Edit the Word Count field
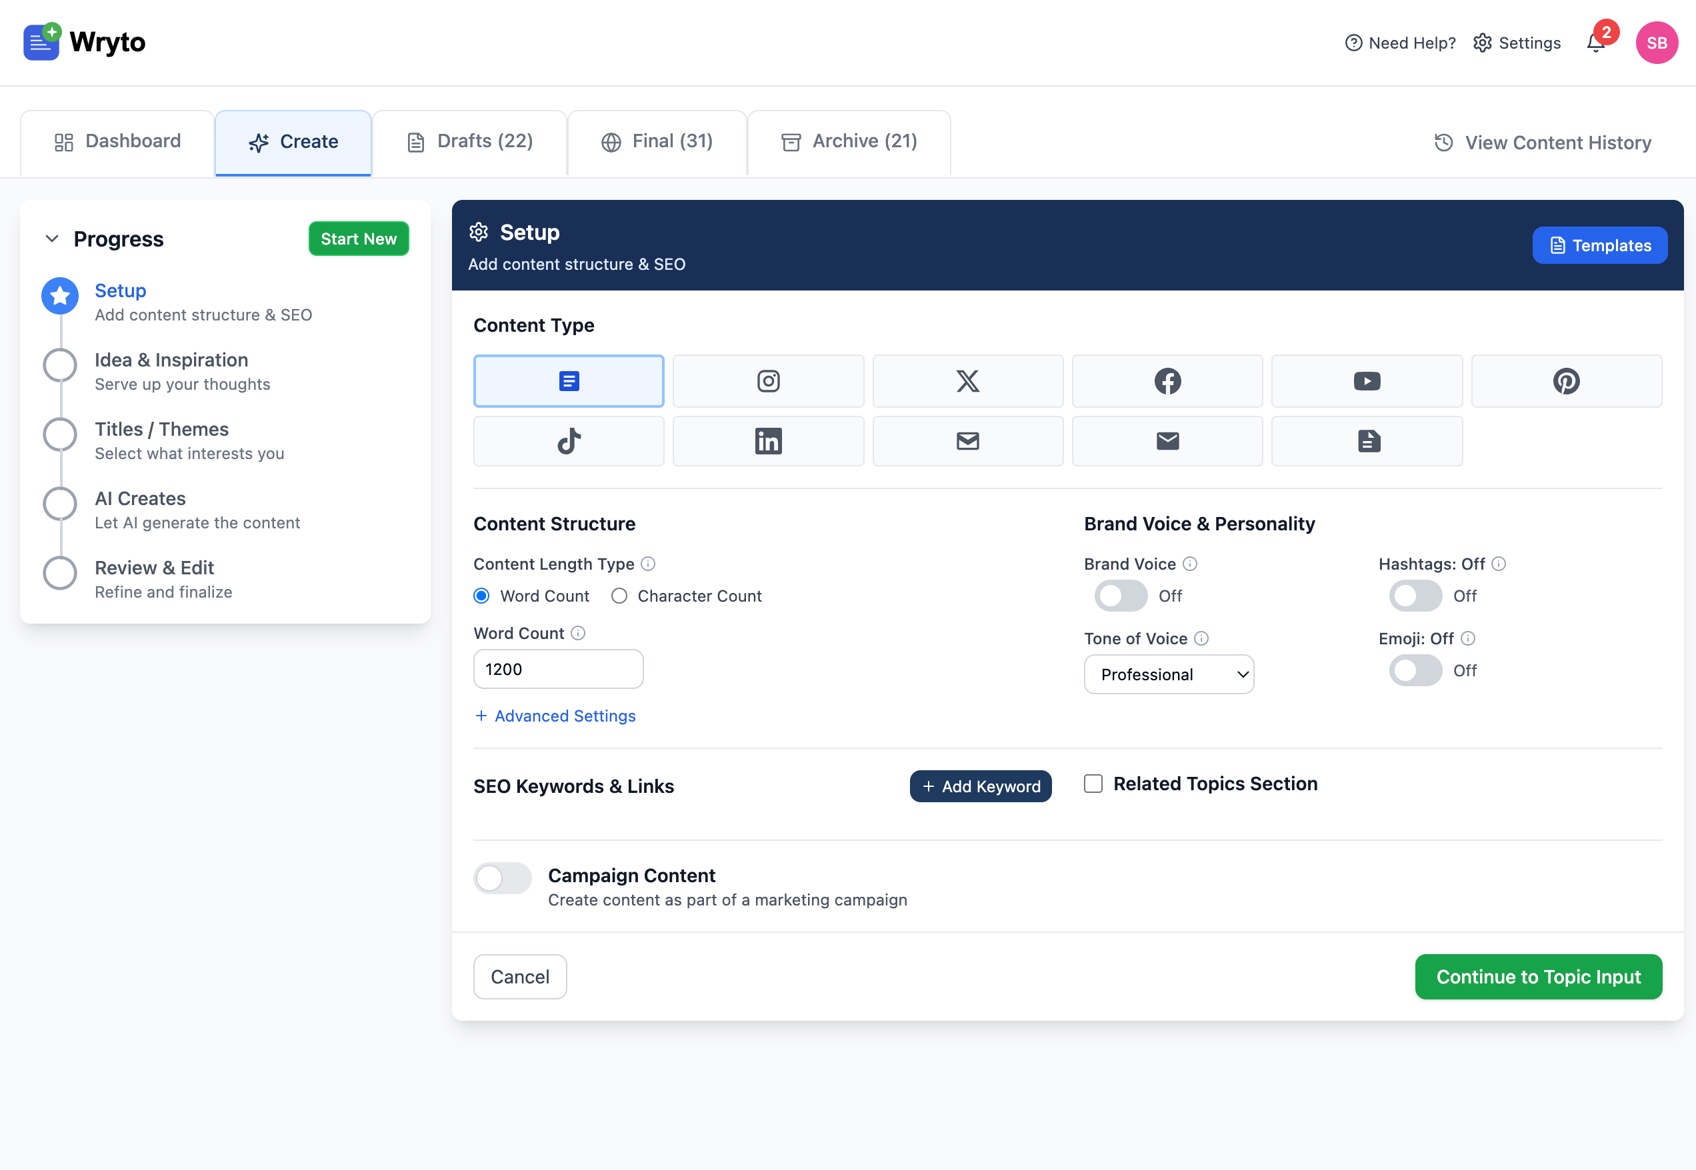Viewport: 1696px width, 1170px height. pyautogui.click(x=557, y=668)
